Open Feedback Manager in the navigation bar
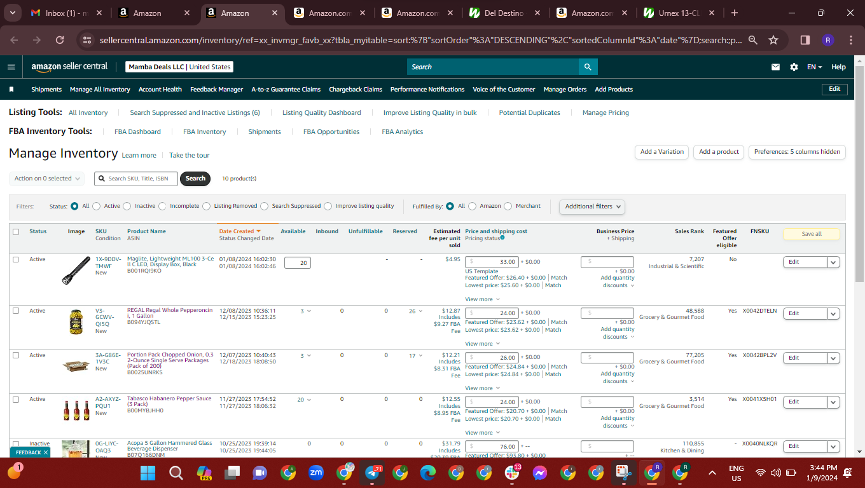Image resolution: width=865 pixels, height=488 pixels. point(217,90)
